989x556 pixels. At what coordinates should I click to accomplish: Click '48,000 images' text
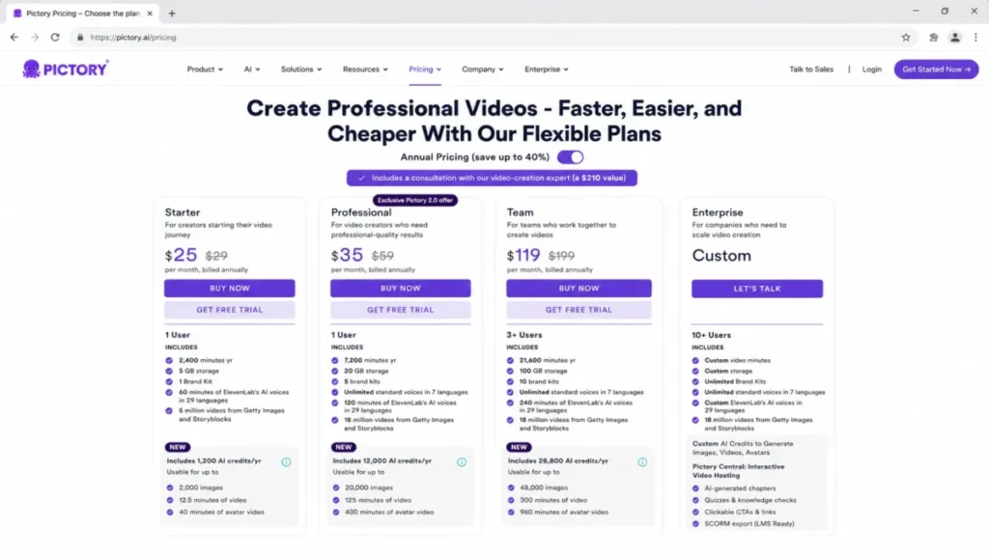pos(544,487)
